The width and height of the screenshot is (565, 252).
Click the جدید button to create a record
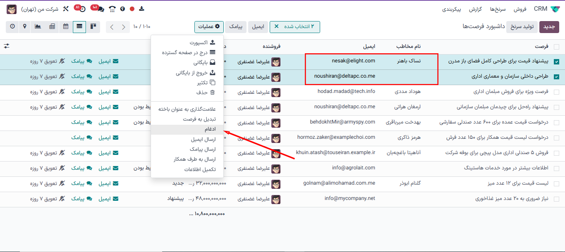[x=550, y=26]
